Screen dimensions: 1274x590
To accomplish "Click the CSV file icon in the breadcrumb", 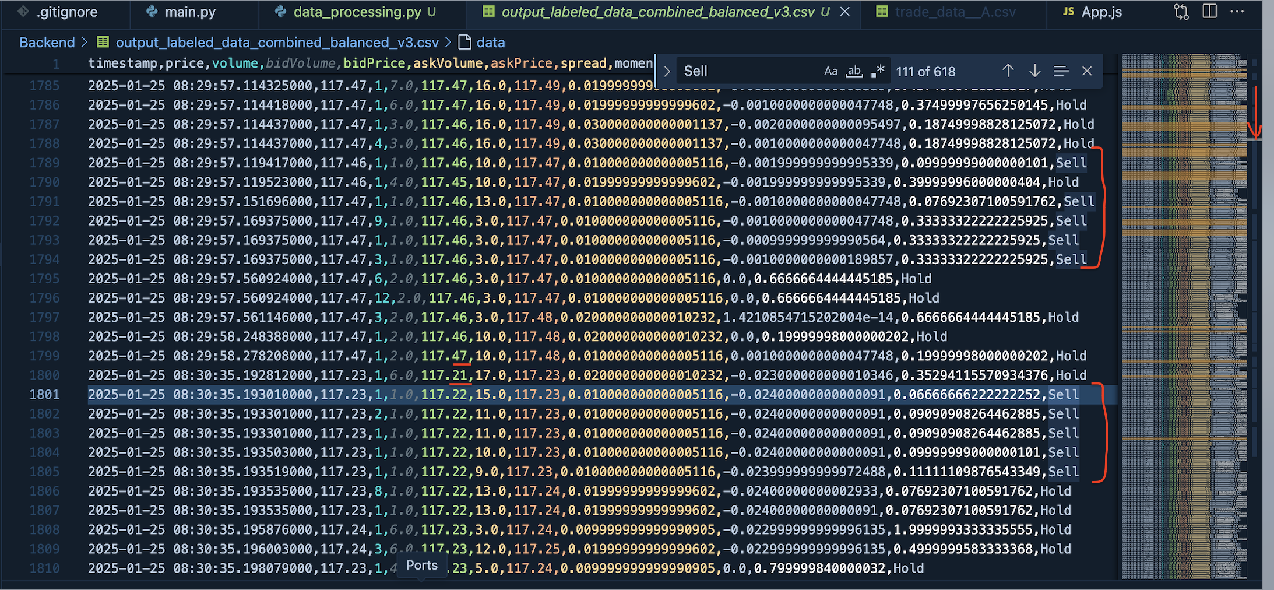I will tap(103, 42).
